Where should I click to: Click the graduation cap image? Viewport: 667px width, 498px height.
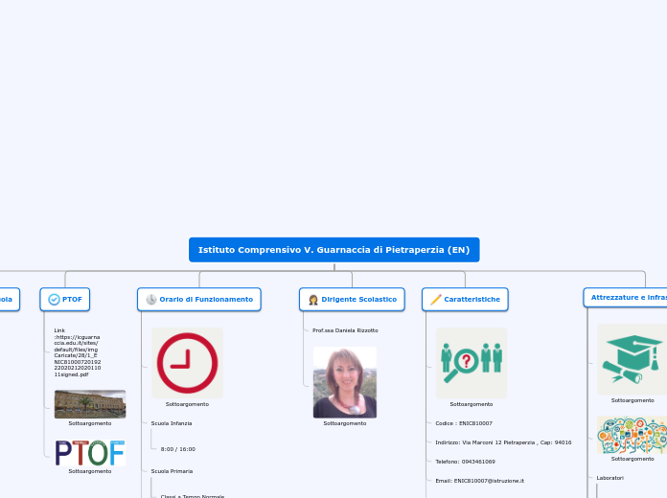coord(632,359)
